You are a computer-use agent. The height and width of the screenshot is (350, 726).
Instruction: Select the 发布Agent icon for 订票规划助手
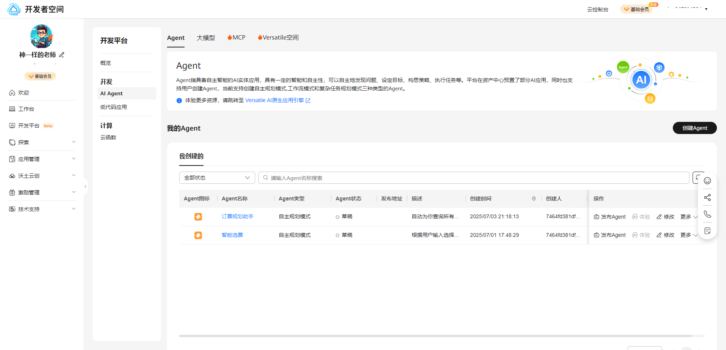click(x=596, y=216)
